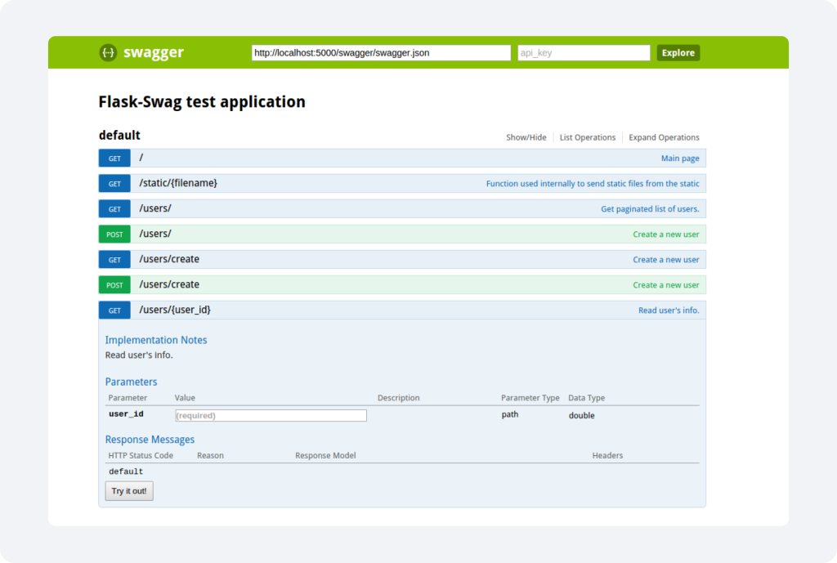Click the default status code entry
The width and height of the screenshot is (837, 563).
coord(126,471)
